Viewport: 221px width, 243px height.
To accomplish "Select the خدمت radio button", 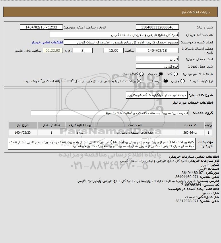I will point(161,74).
